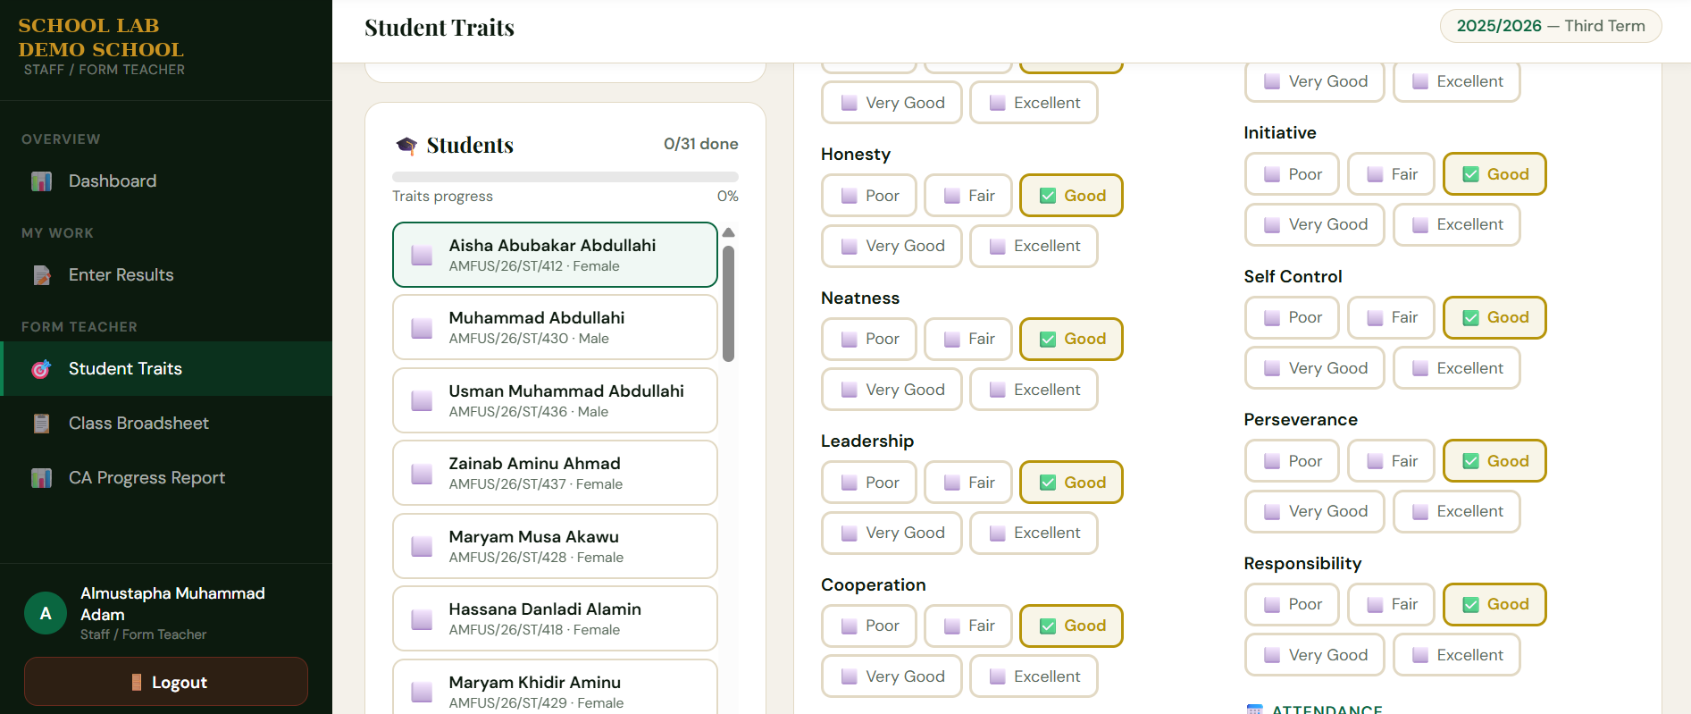Select student Zainab Aminu Ahmad
This screenshot has height=714, width=1691.
(x=555, y=473)
